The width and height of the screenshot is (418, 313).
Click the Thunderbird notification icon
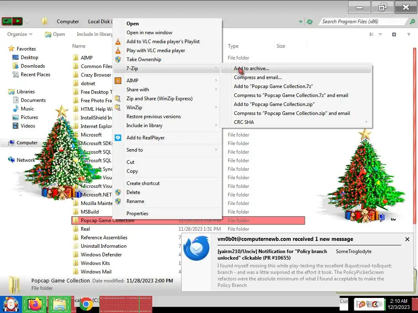pyautogui.click(x=196, y=249)
